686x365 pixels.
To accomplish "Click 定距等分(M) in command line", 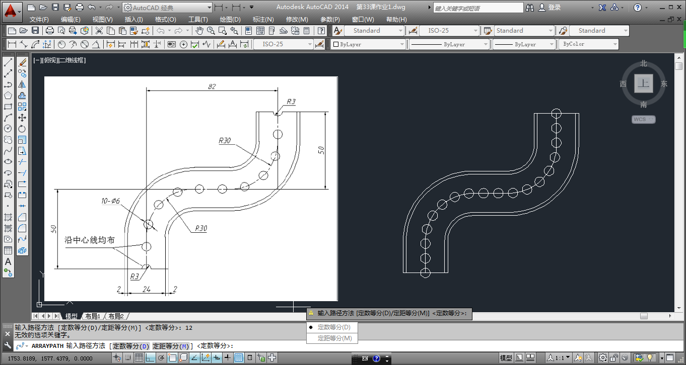I will [171, 346].
